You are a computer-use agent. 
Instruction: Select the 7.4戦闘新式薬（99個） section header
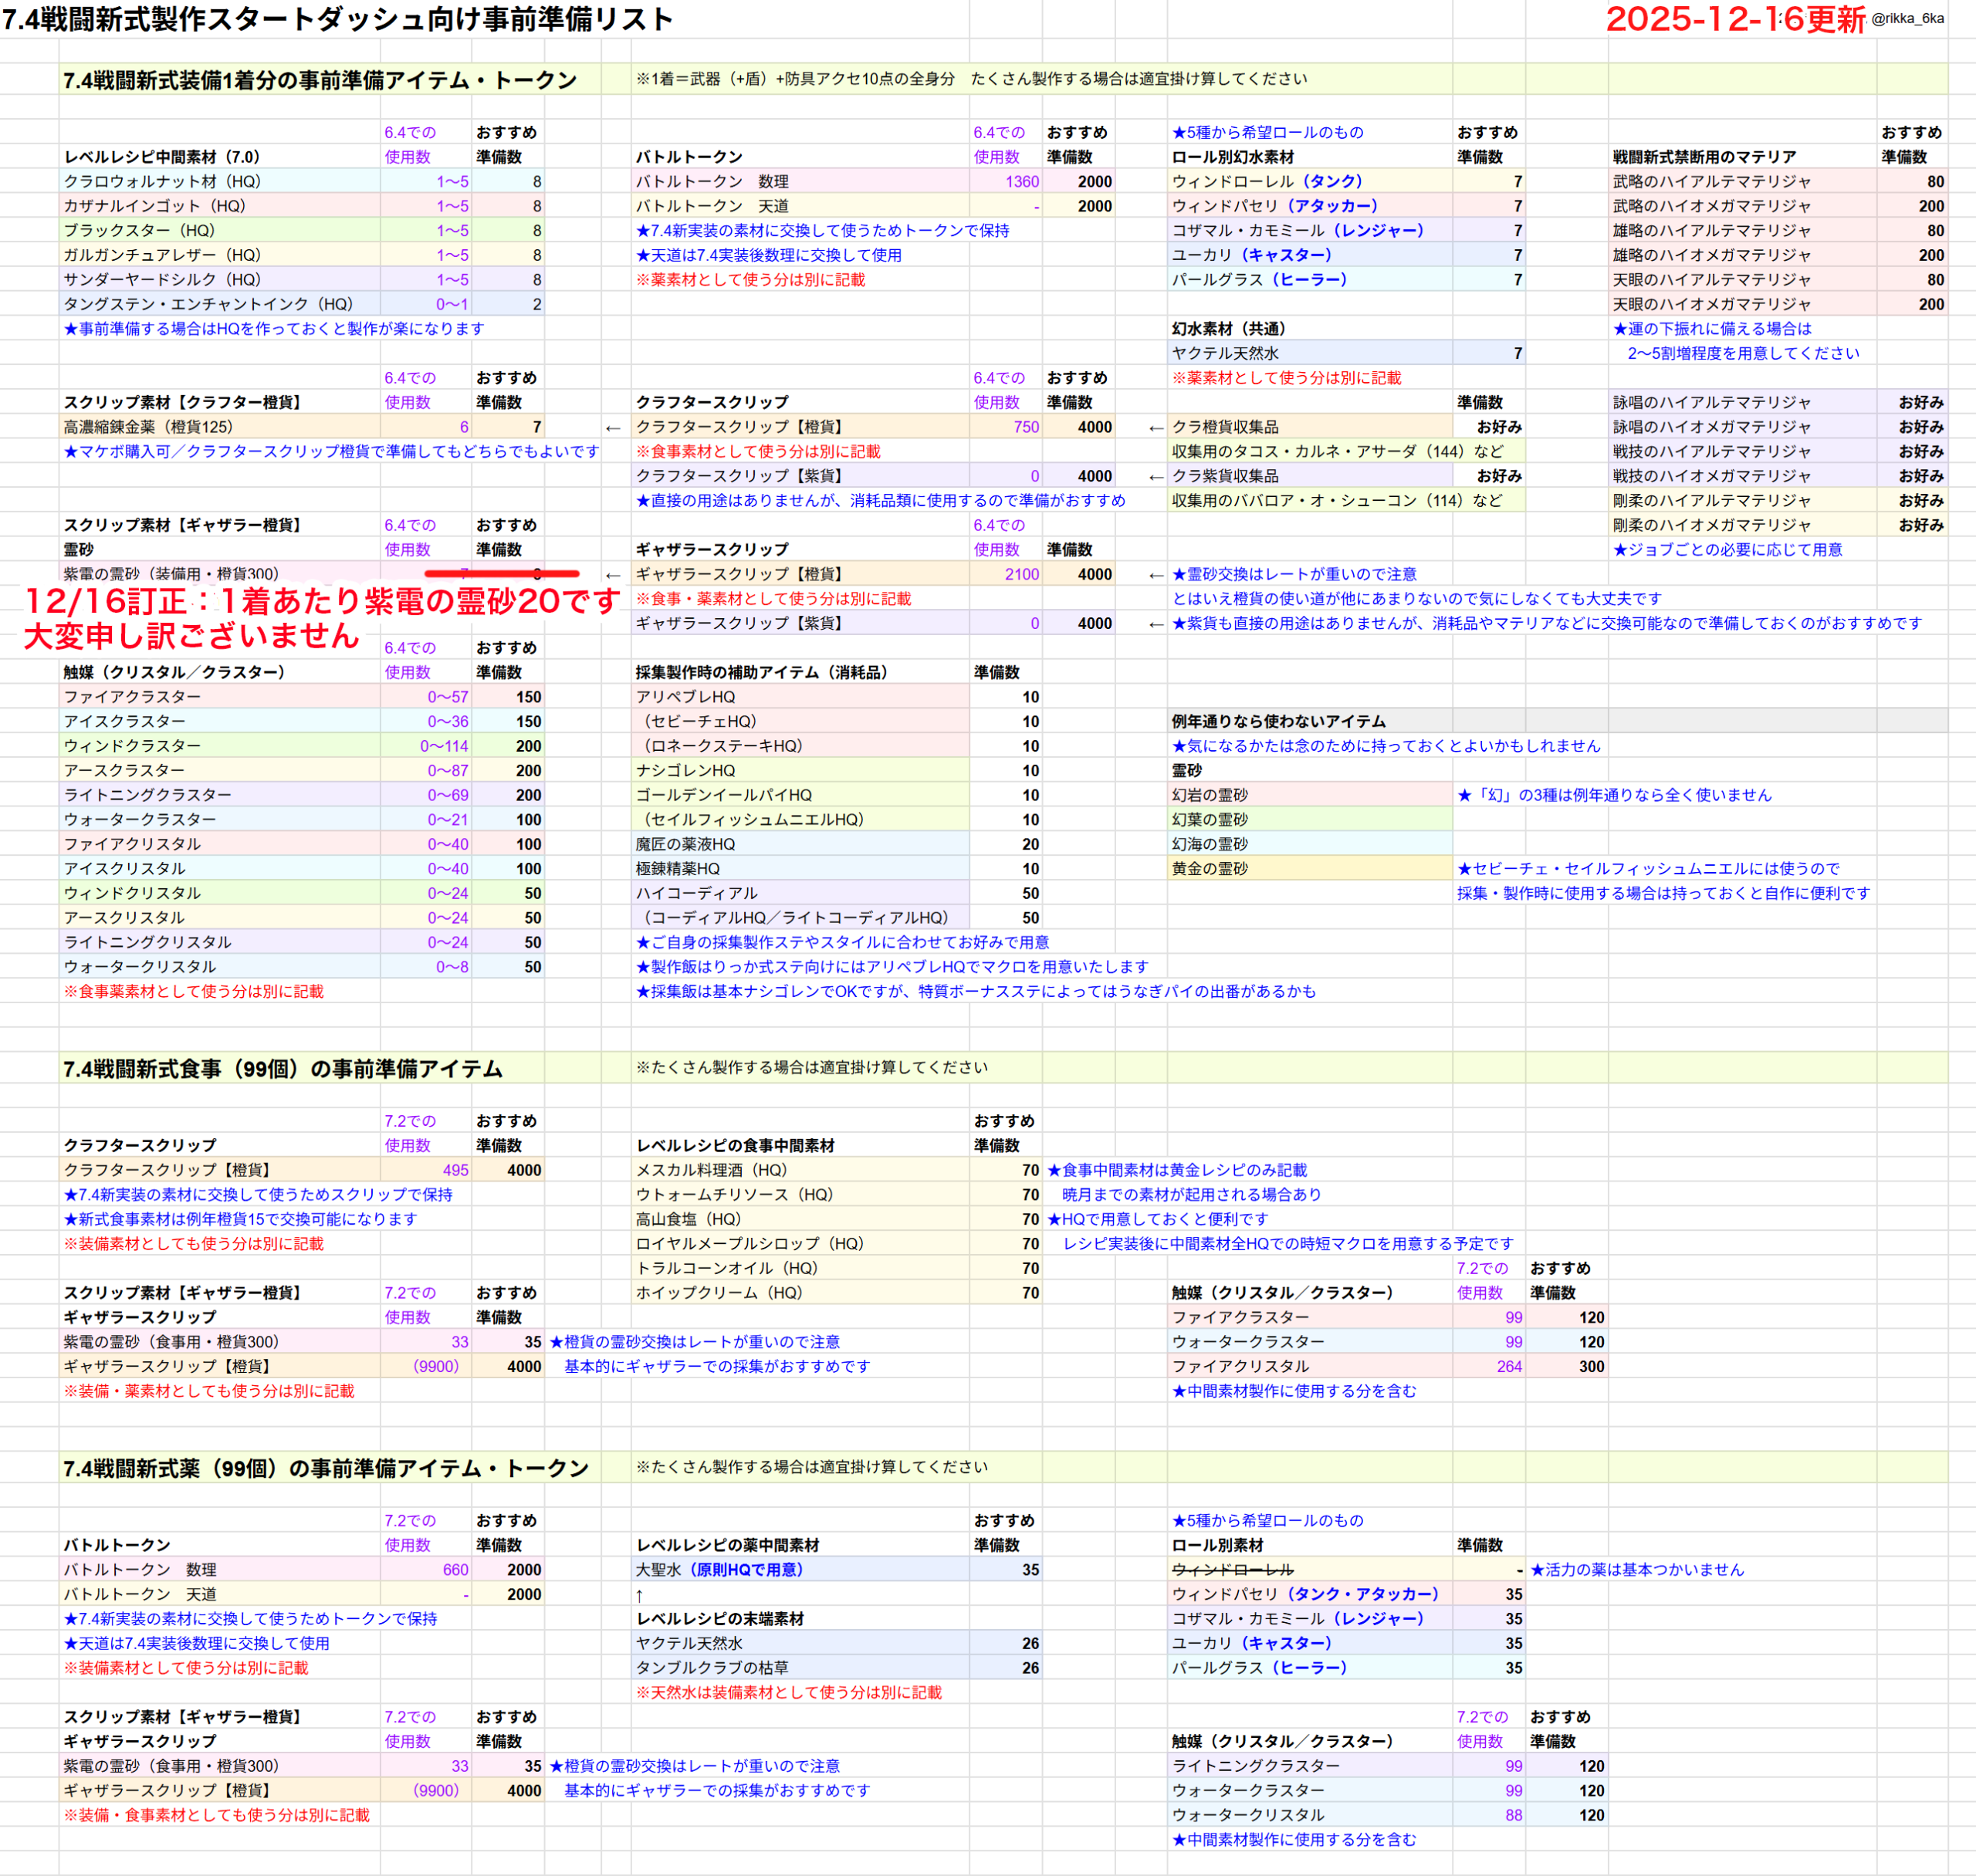(326, 1468)
